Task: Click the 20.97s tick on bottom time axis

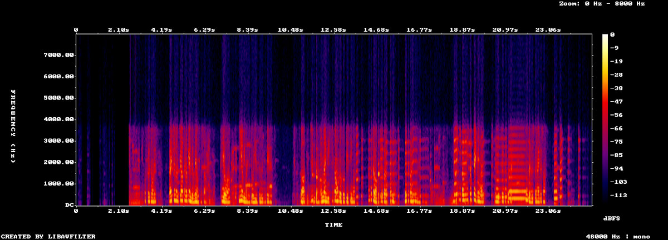Action: [505, 211]
